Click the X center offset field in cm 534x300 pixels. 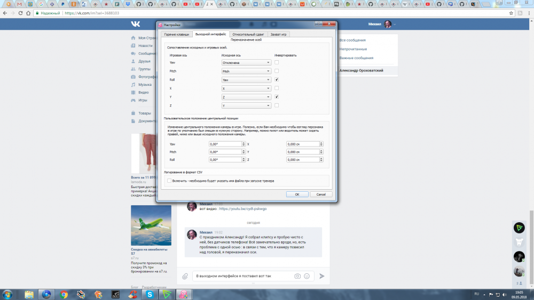pyautogui.click(x=303, y=144)
